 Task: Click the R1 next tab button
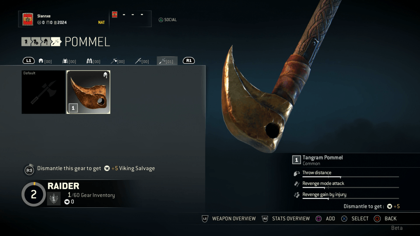[x=189, y=61]
